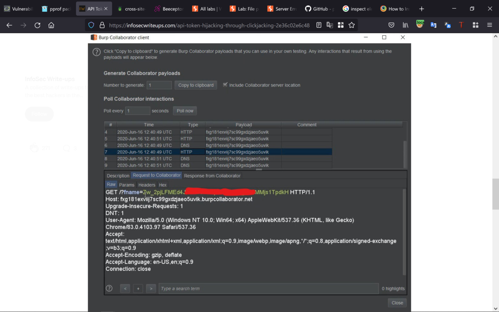Viewport: 499px width, 312px height.
Task: Switch to the Vulnerabil browser tab
Action: [18, 9]
